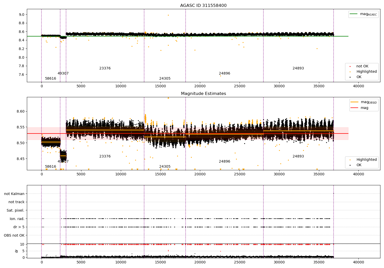Click obsid label 24896 in Magnitude Estimates plot
Screen dimensions: 384x268
pos(225,161)
